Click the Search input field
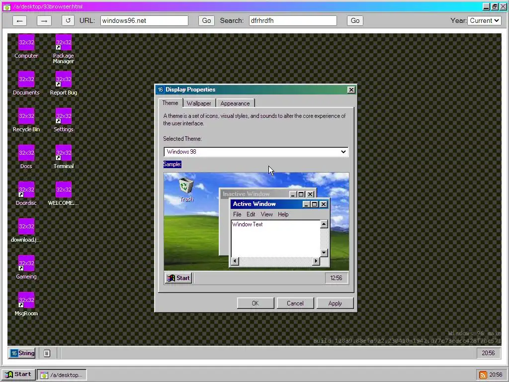 click(x=293, y=20)
